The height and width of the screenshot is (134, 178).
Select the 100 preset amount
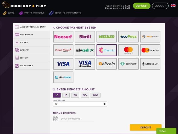coord(96,95)
